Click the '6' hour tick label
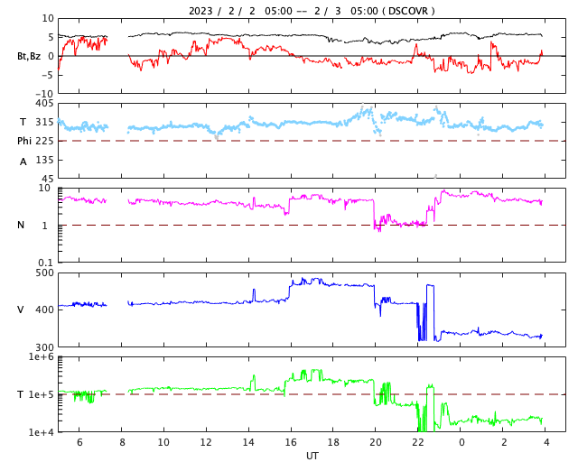The height and width of the screenshot is (462, 578). 79,442
